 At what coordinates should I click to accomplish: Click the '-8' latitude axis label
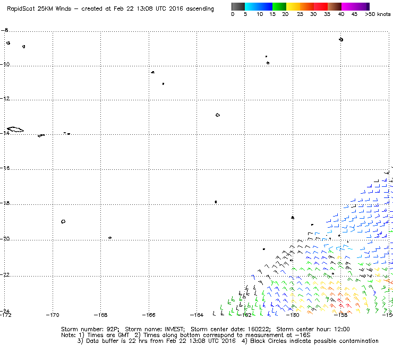[4, 30]
